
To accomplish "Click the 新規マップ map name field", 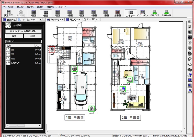I will [x=23, y=41].
